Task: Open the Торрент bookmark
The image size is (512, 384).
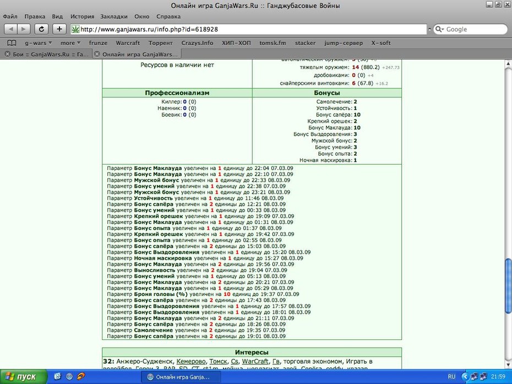Action: (x=160, y=43)
